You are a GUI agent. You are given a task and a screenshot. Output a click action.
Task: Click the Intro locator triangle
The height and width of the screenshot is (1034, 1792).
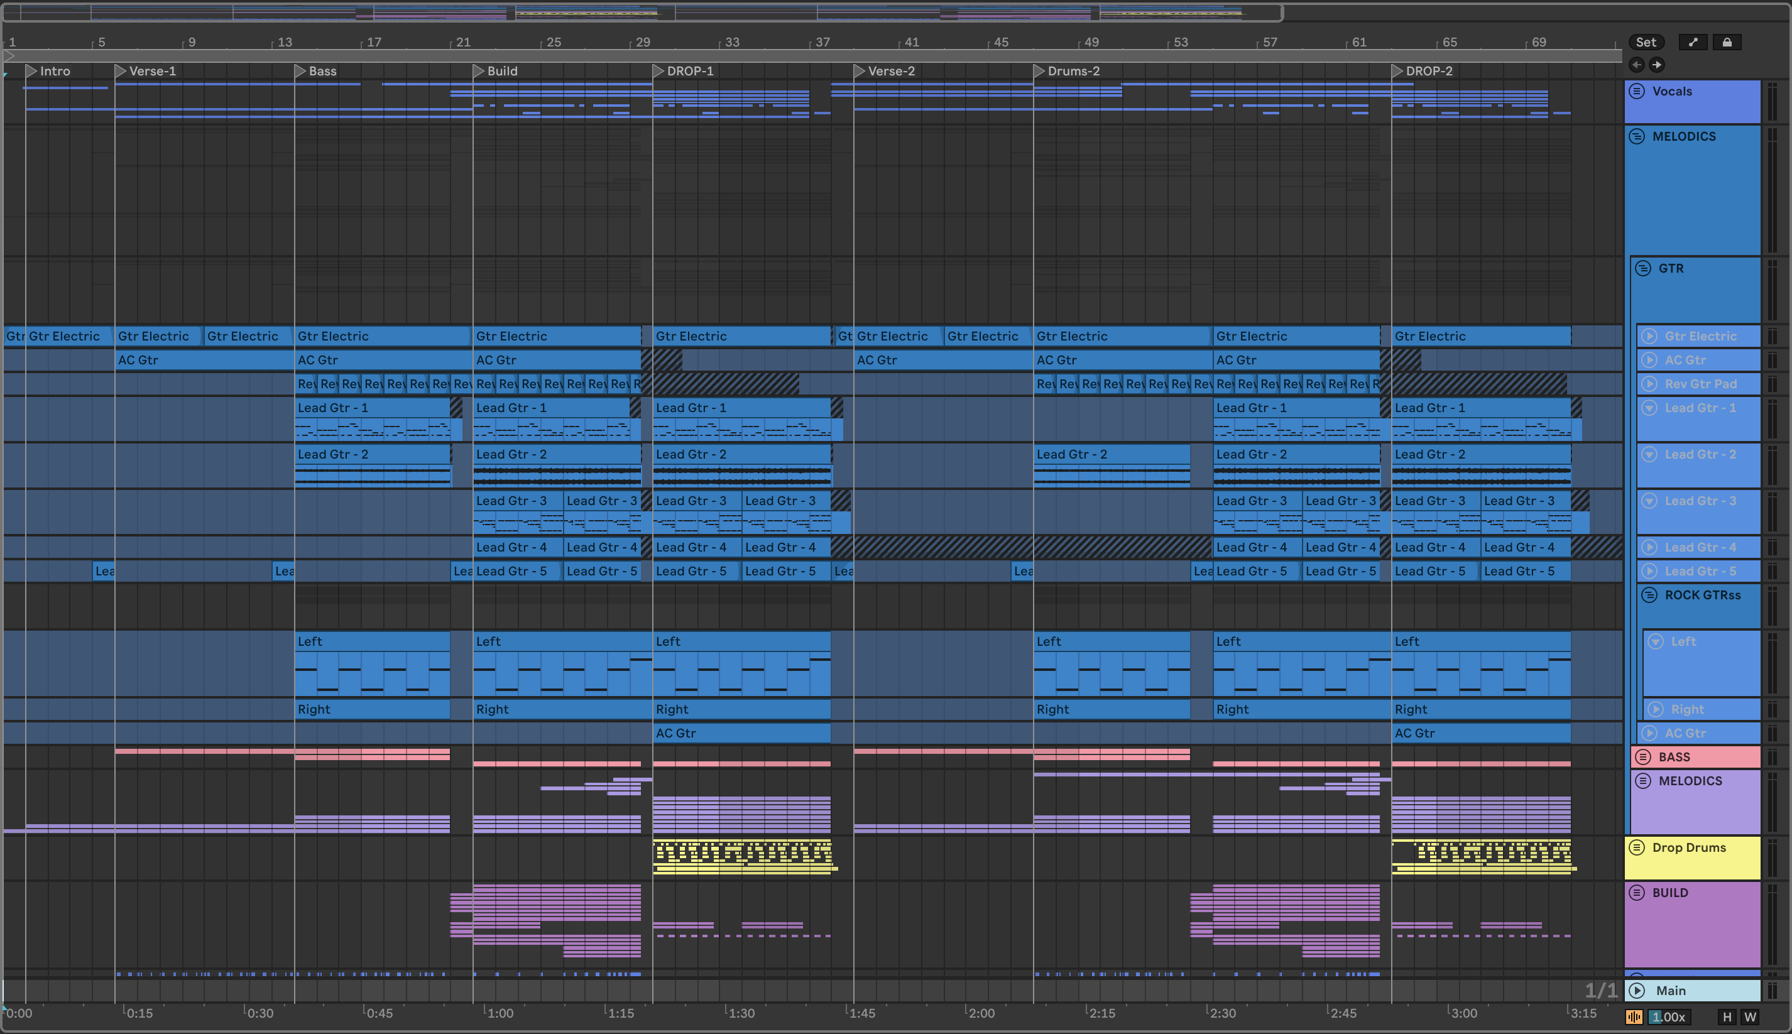click(31, 71)
